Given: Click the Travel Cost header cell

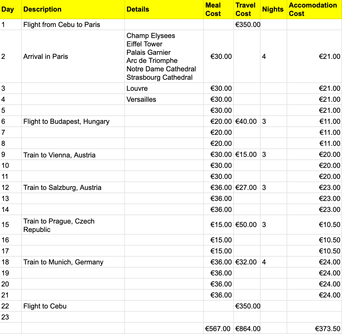Looking at the screenshot, I should [247, 9].
